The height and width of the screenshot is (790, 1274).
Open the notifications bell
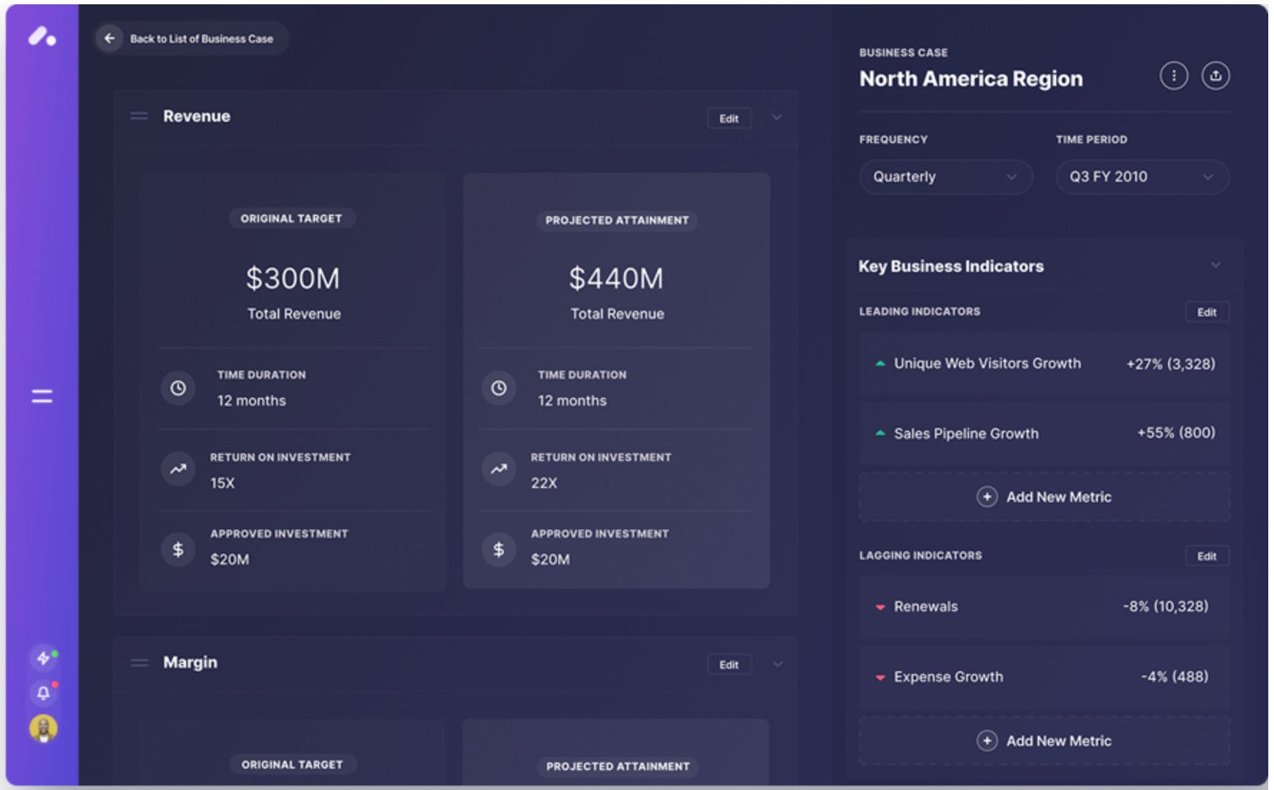44,692
